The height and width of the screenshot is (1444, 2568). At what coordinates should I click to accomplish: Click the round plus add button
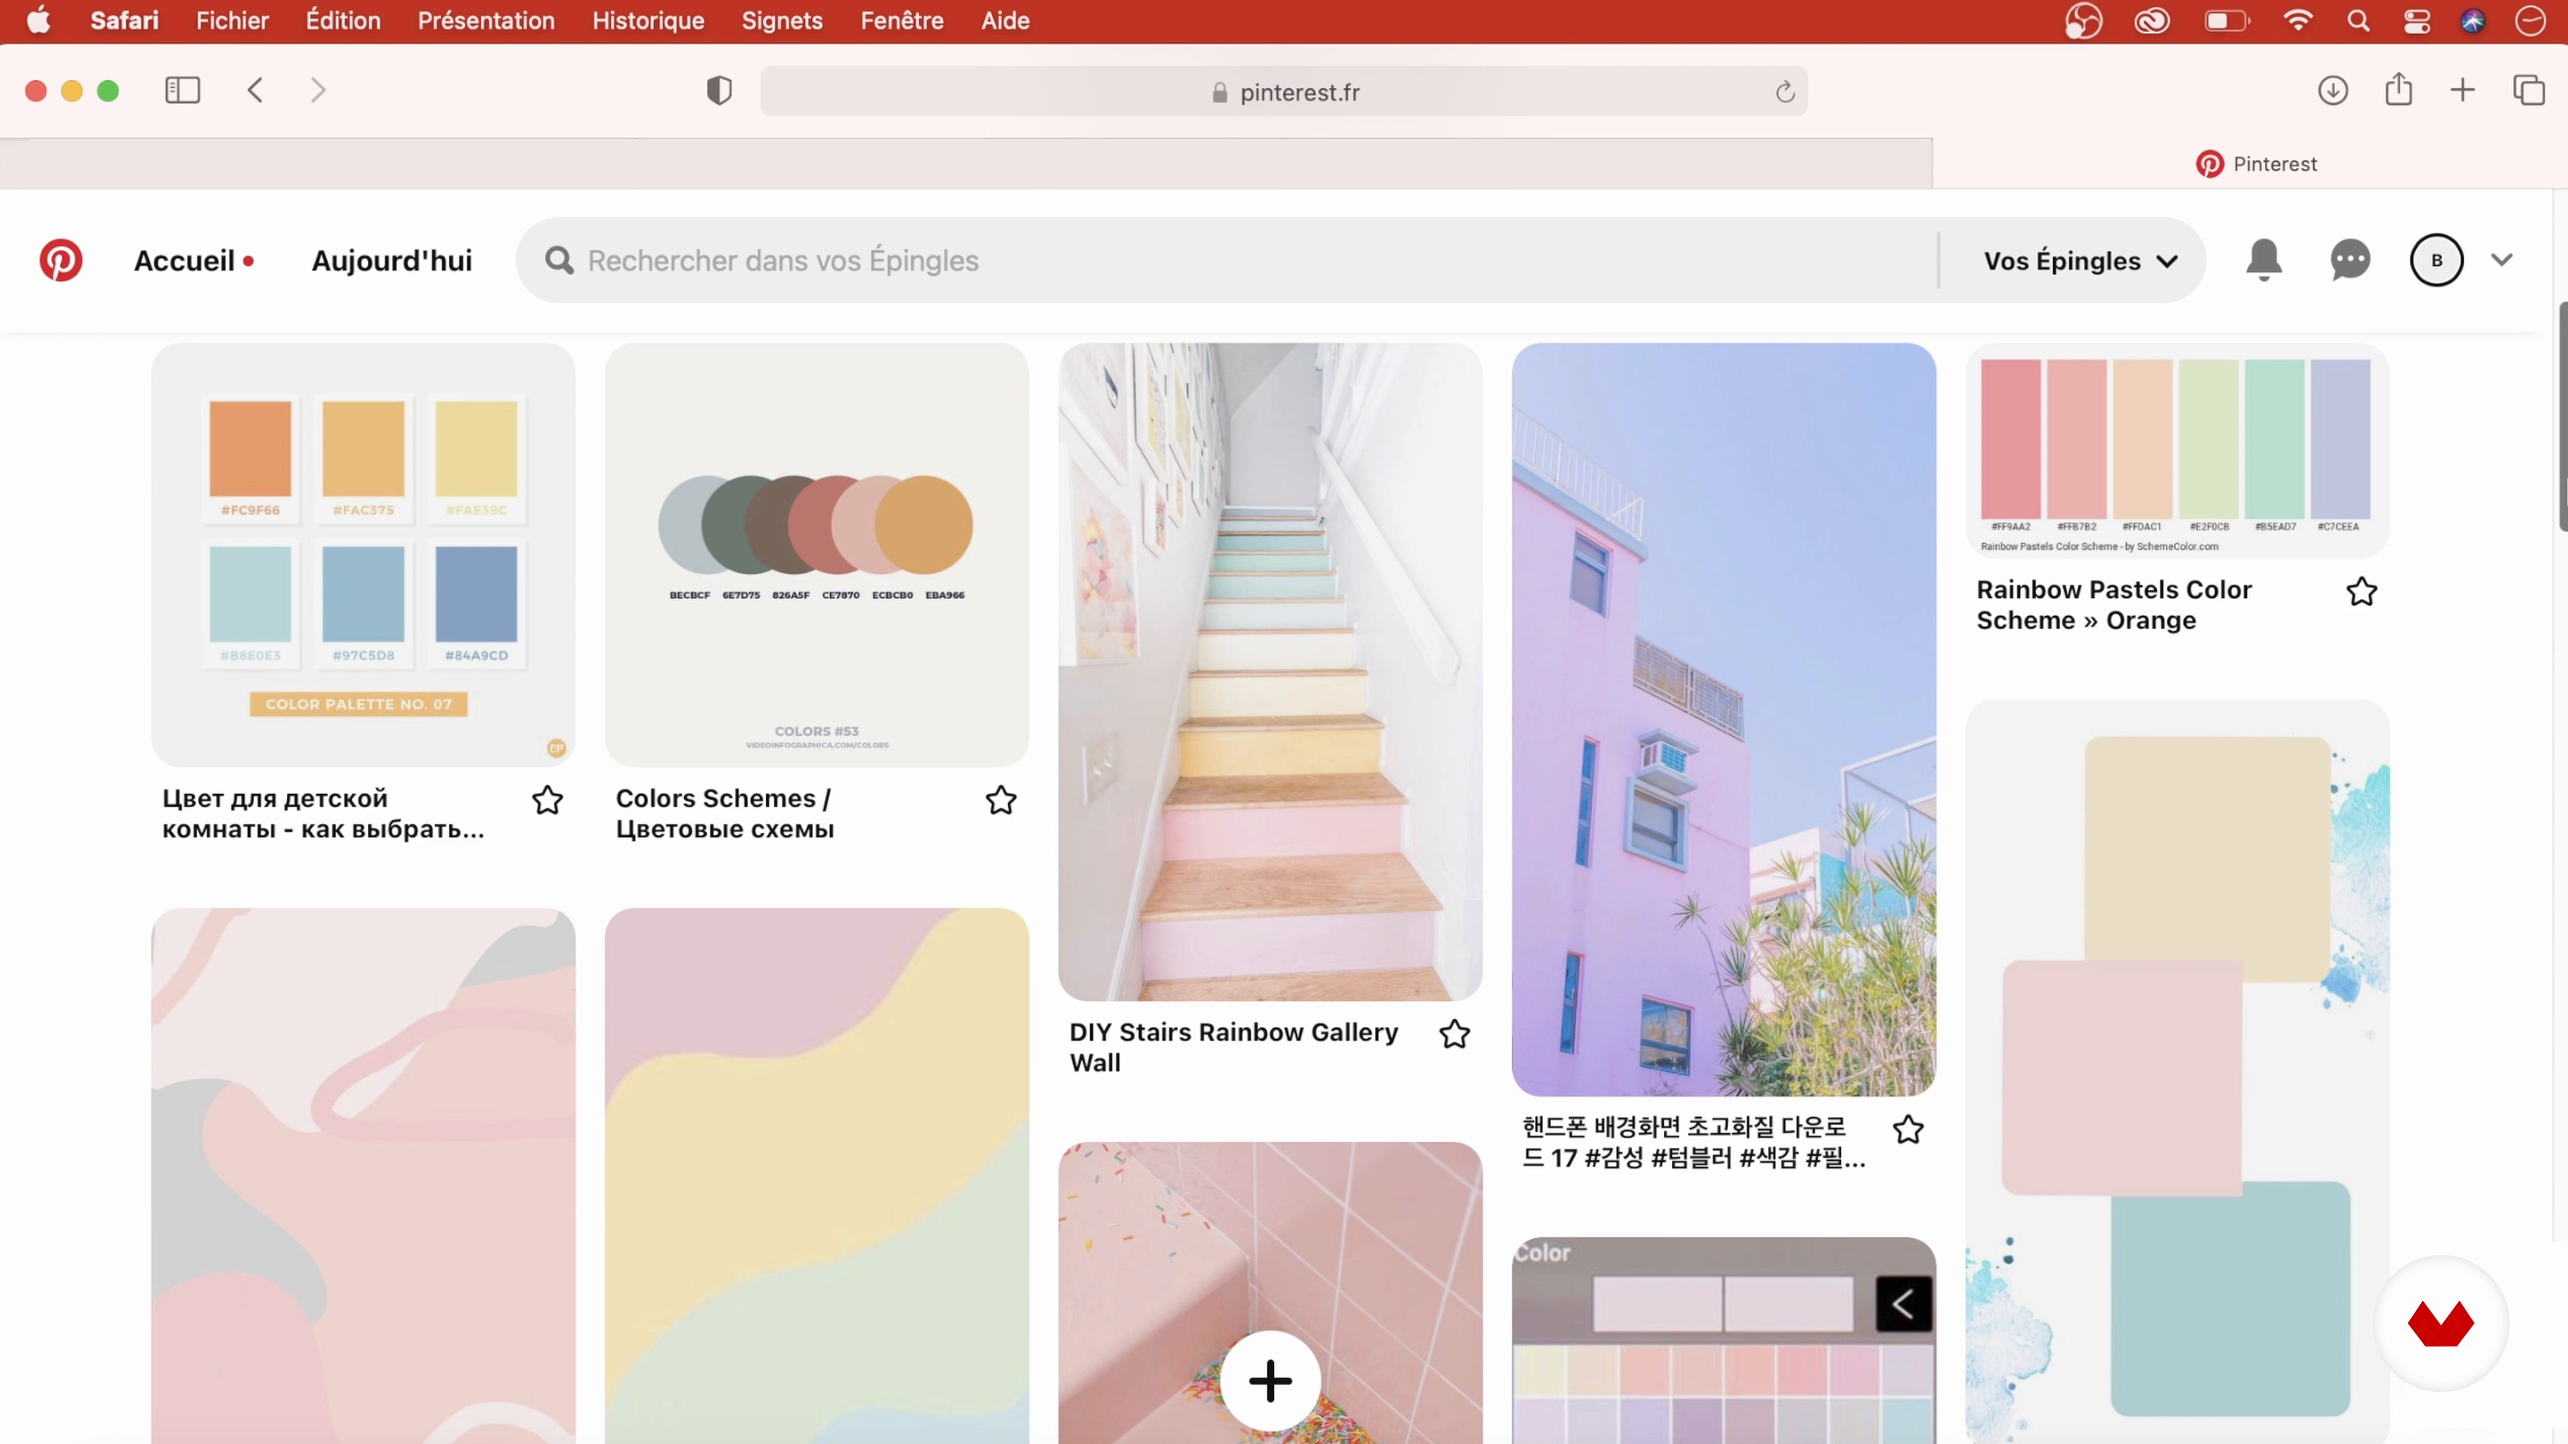coord(1270,1381)
